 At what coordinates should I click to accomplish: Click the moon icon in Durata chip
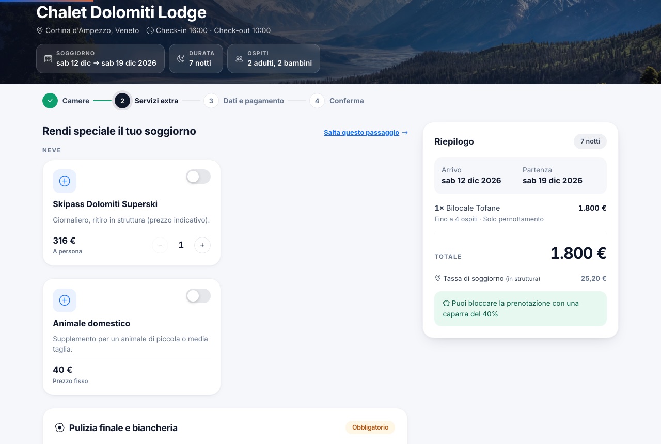(181, 59)
